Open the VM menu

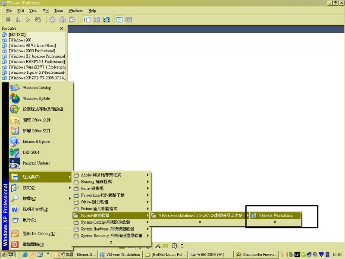pos(46,10)
